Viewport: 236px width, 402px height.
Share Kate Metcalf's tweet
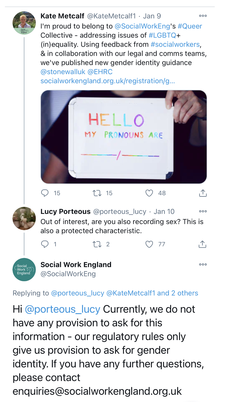click(203, 193)
